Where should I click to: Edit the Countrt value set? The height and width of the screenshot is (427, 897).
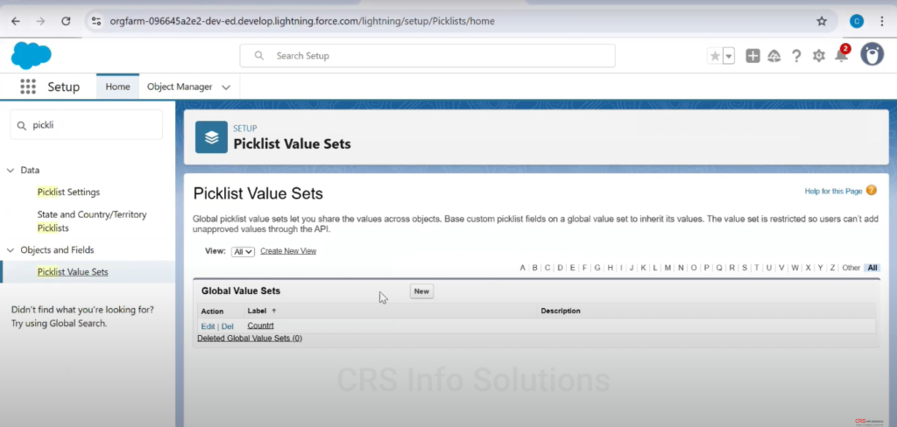208,326
